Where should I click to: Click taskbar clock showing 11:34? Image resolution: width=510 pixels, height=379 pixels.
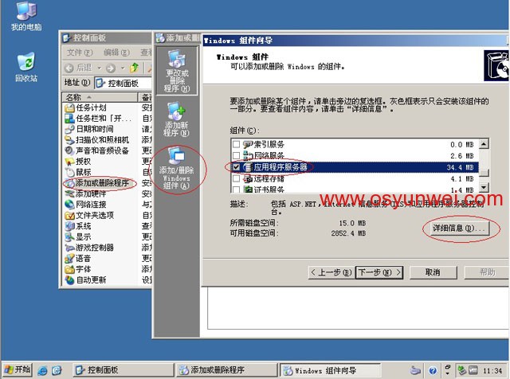point(492,370)
